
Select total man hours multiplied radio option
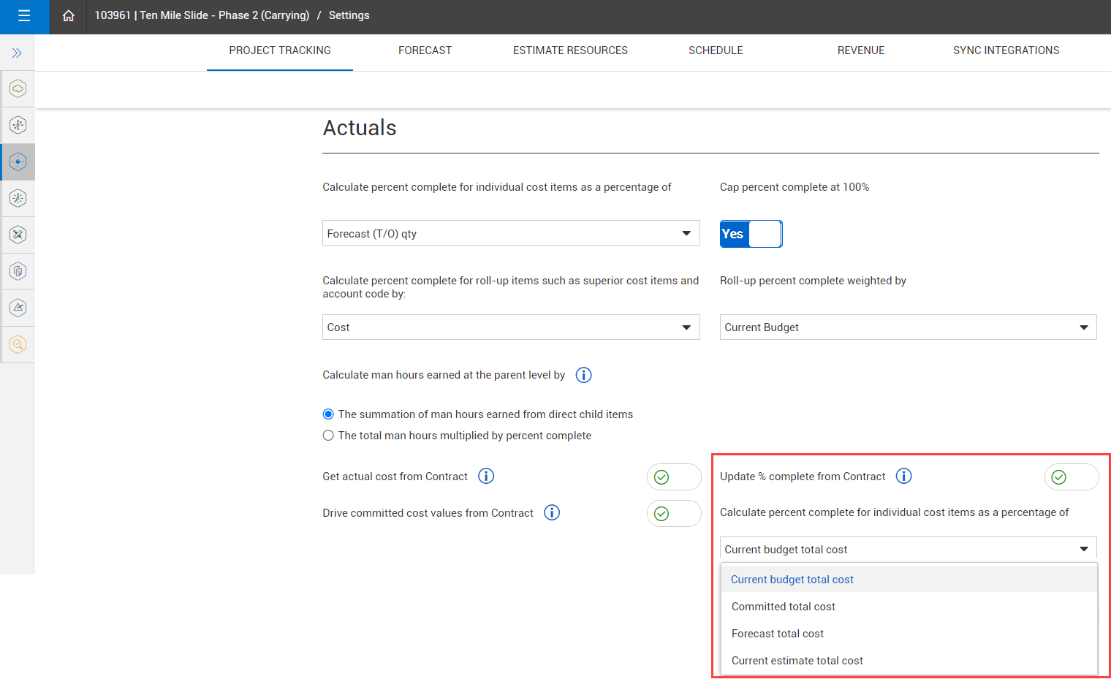328,436
